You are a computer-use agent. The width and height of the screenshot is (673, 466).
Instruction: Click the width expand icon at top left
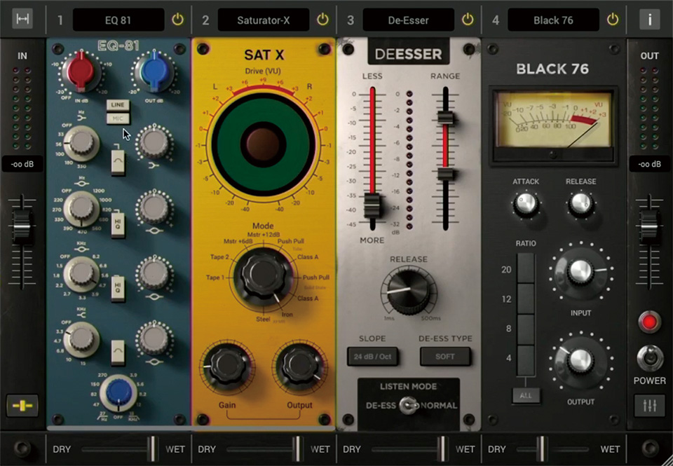(22, 20)
